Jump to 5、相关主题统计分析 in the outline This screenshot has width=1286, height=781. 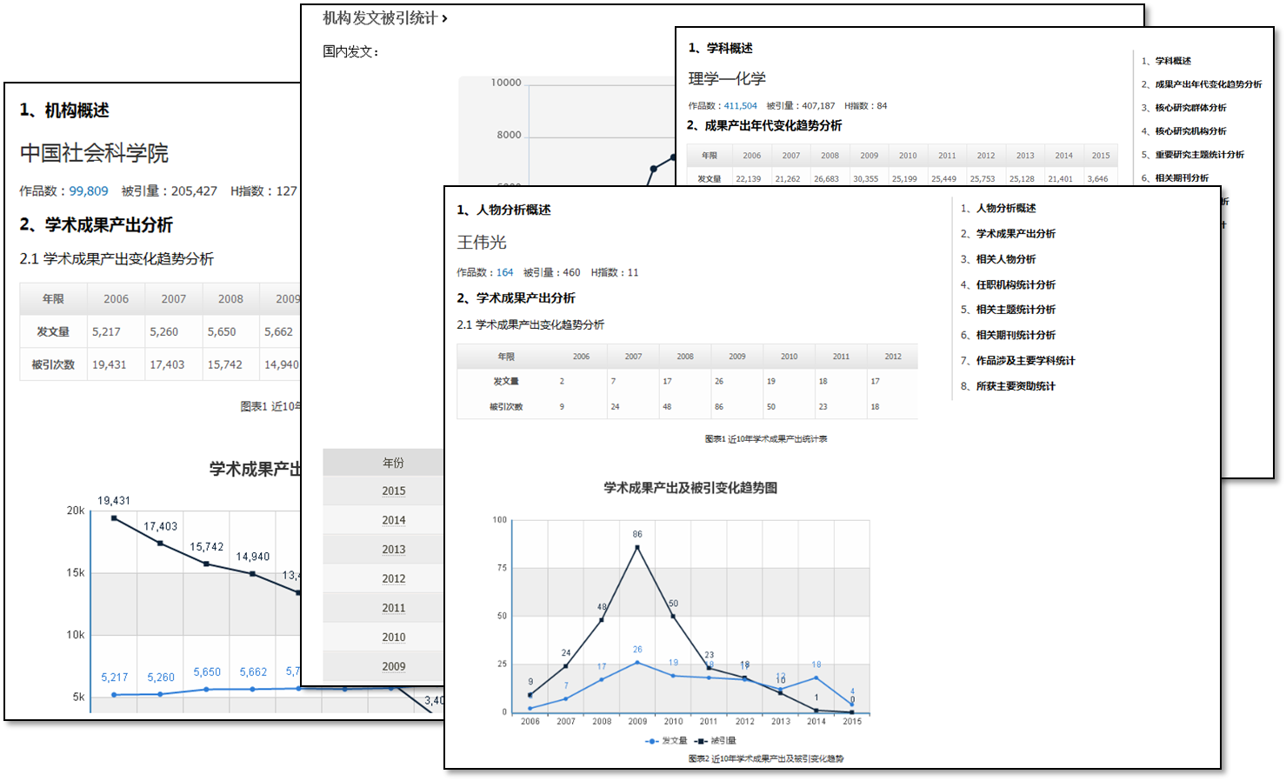click(1008, 310)
